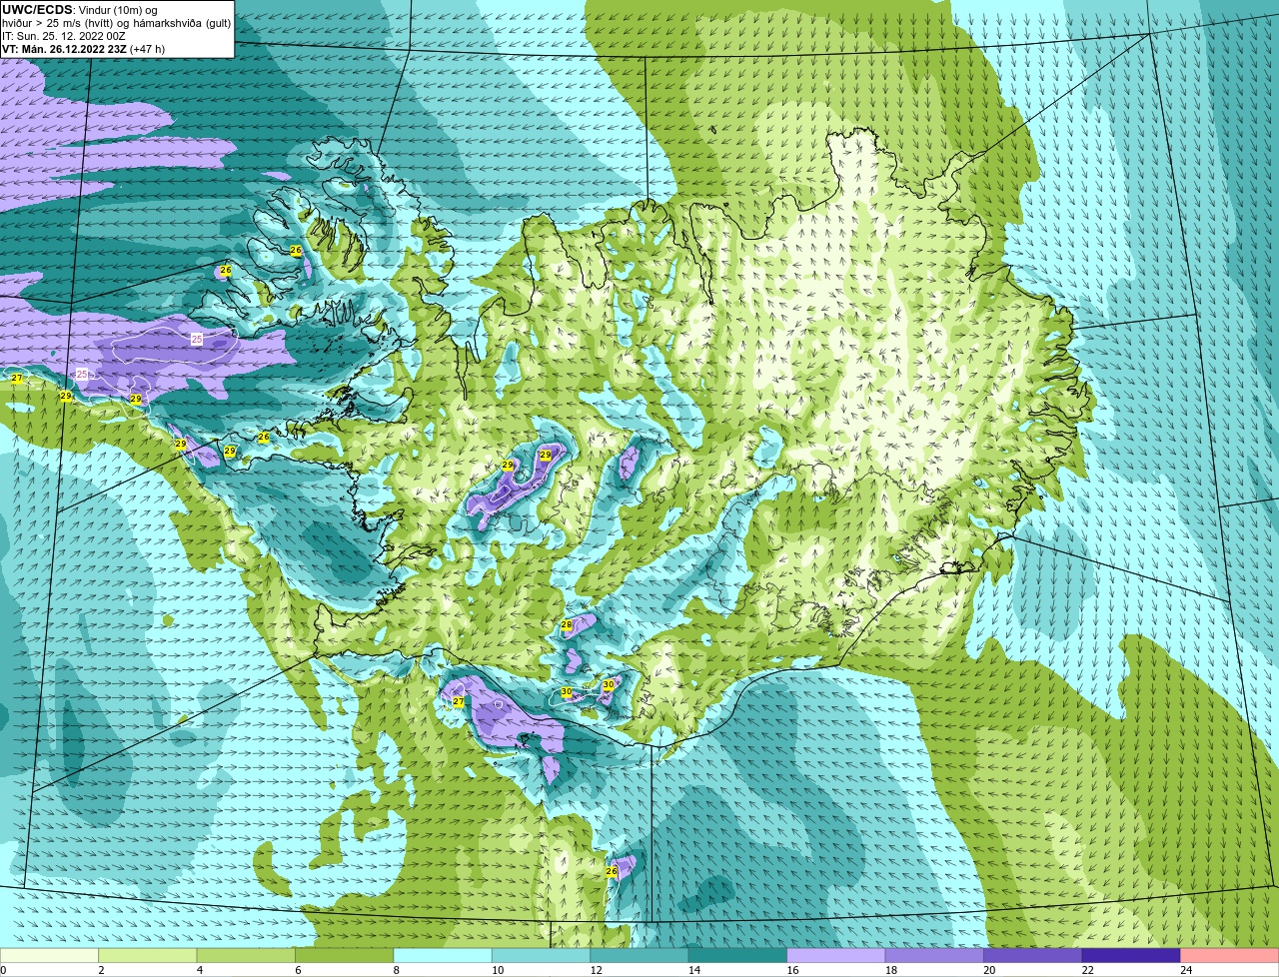Select the 16–18 m/s light lavender legend swatch
Screen dimensions: 1279x977
(x=837, y=955)
